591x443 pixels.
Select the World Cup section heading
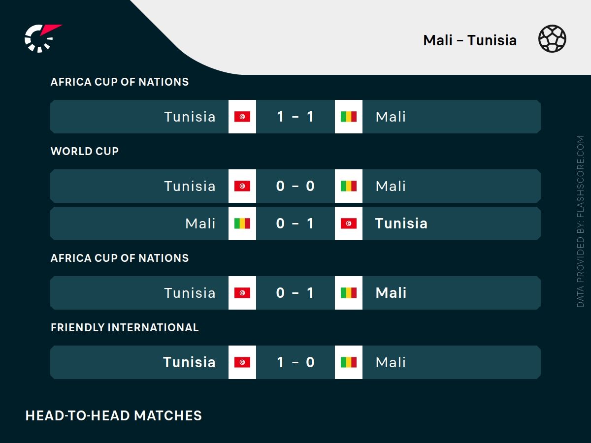point(85,151)
